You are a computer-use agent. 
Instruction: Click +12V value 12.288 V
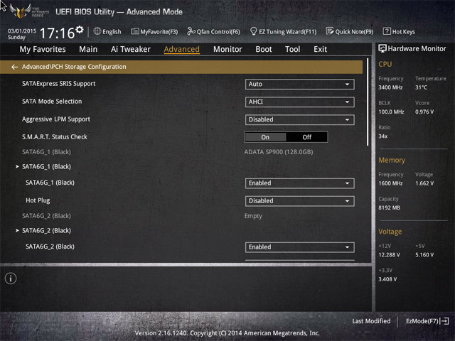pos(389,254)
